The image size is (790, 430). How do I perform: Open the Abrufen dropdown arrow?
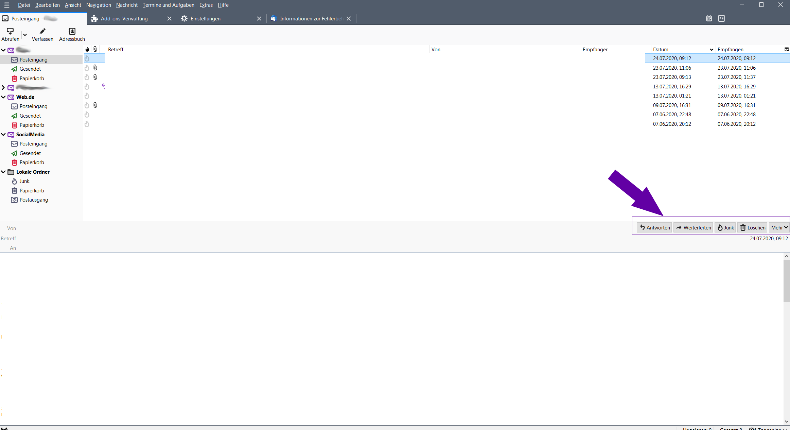tap(25, 35)
